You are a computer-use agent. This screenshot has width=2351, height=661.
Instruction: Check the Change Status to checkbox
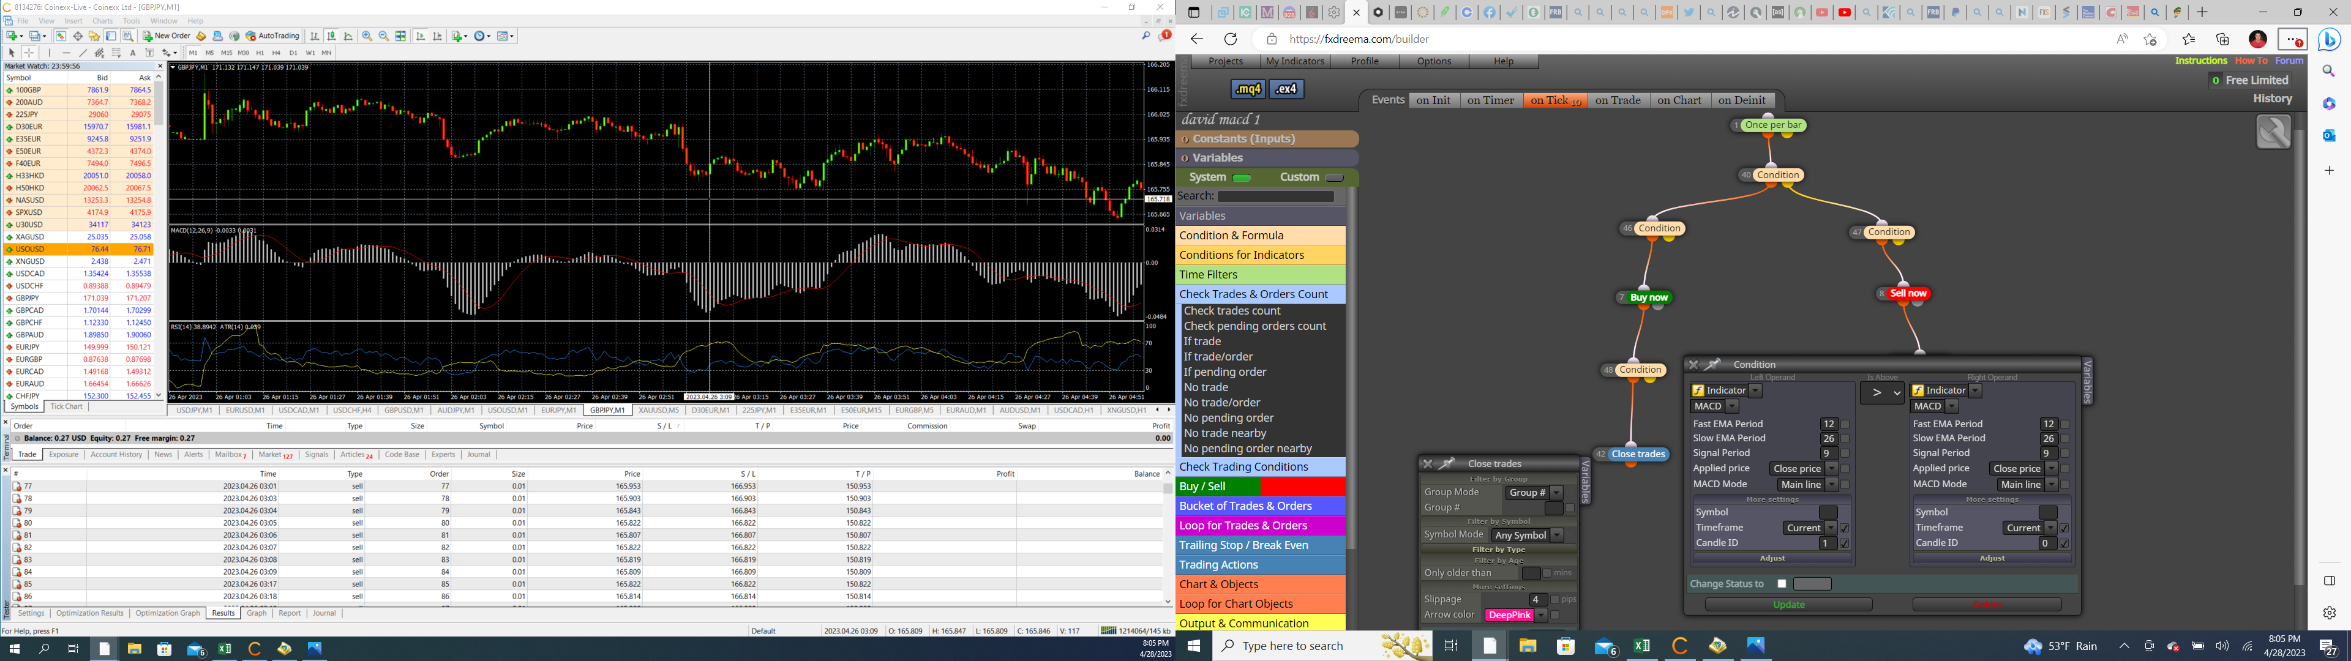pos(1782,584)
